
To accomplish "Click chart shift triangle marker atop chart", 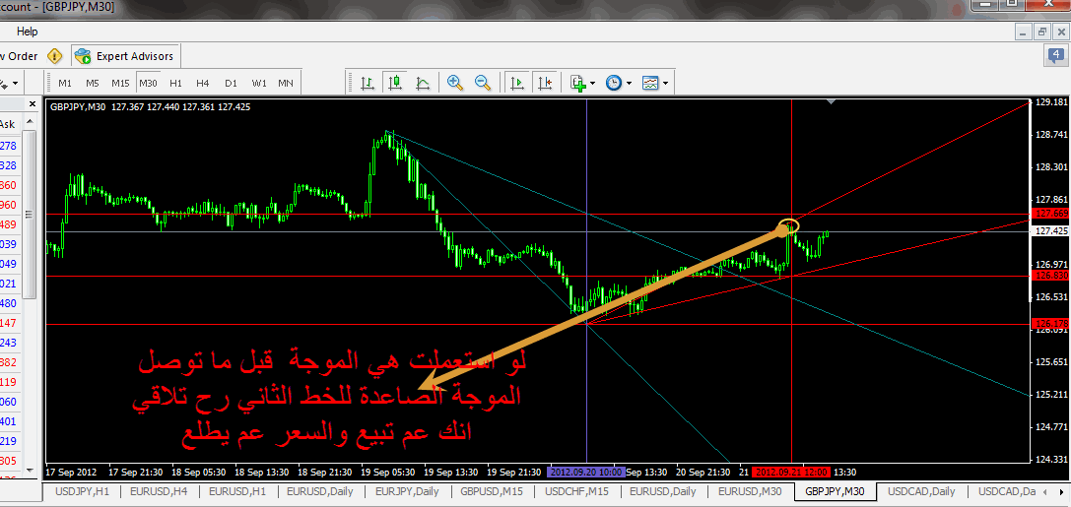I will pyautogui.click(x=831, y=102).
